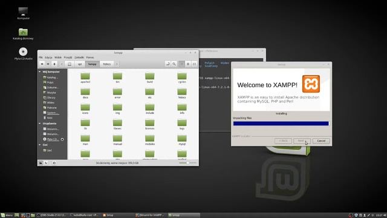The width and height of the screenshot is (387, 218).
Task: Select the icons folder
Action: click(x=85, y=109)
